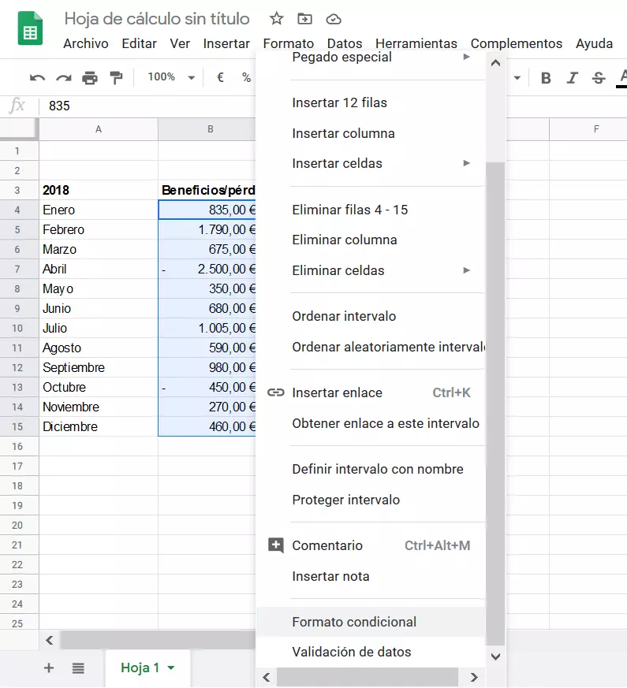
Task: Apply euro currency format
Action: (220, 78)
